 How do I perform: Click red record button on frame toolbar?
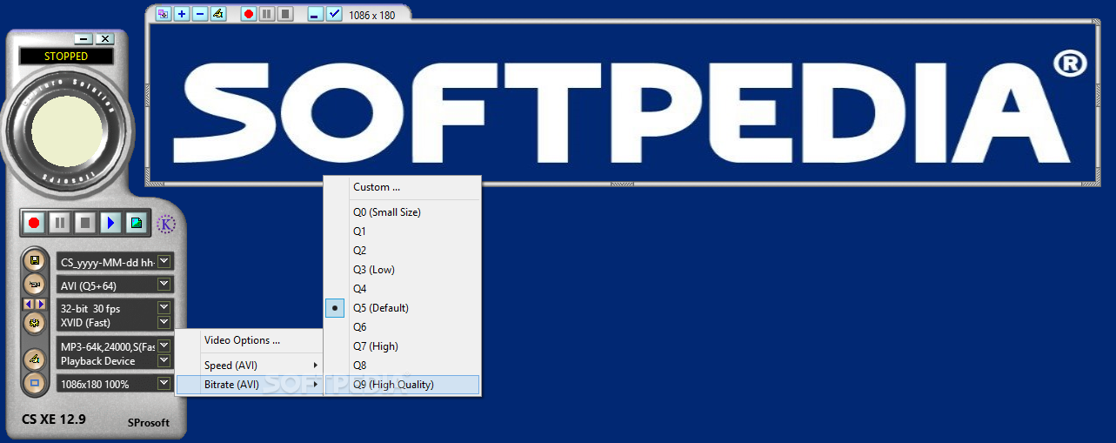pyautogui.click(x=249, y=14)
